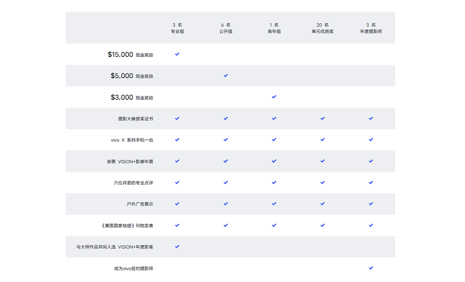
Task: Click the $15,000 checkmark under 专业组
Action: coord(177,54)
